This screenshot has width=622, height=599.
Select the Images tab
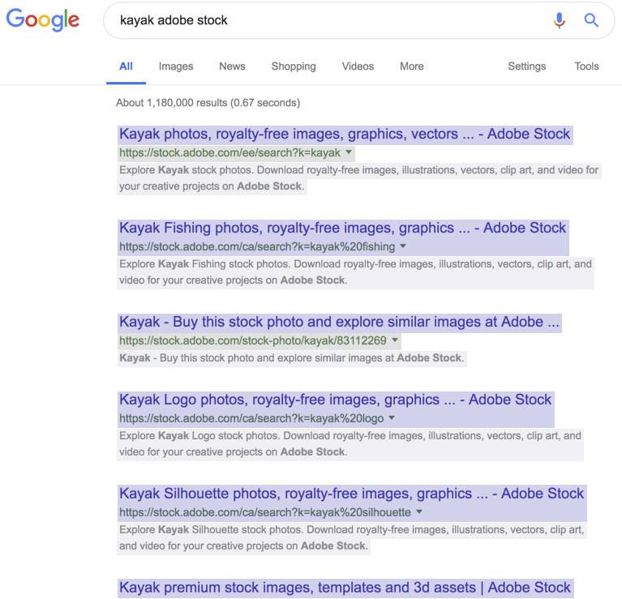point(176,66)
